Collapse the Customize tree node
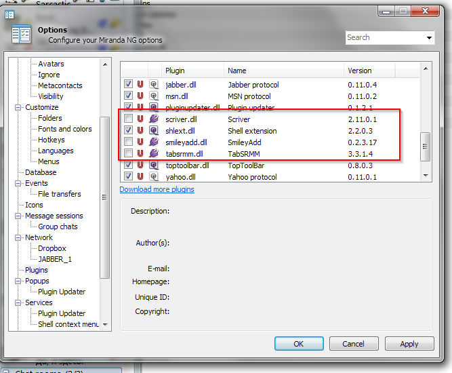Screen dimensions: 452x373 (18, 107)
